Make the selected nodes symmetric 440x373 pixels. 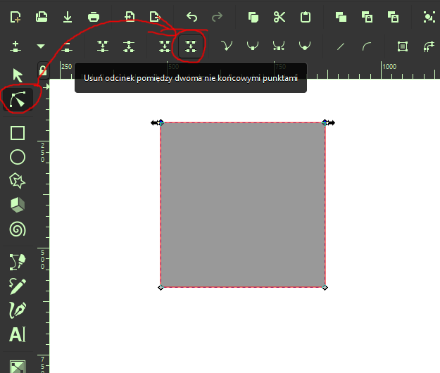click(279, 46)
